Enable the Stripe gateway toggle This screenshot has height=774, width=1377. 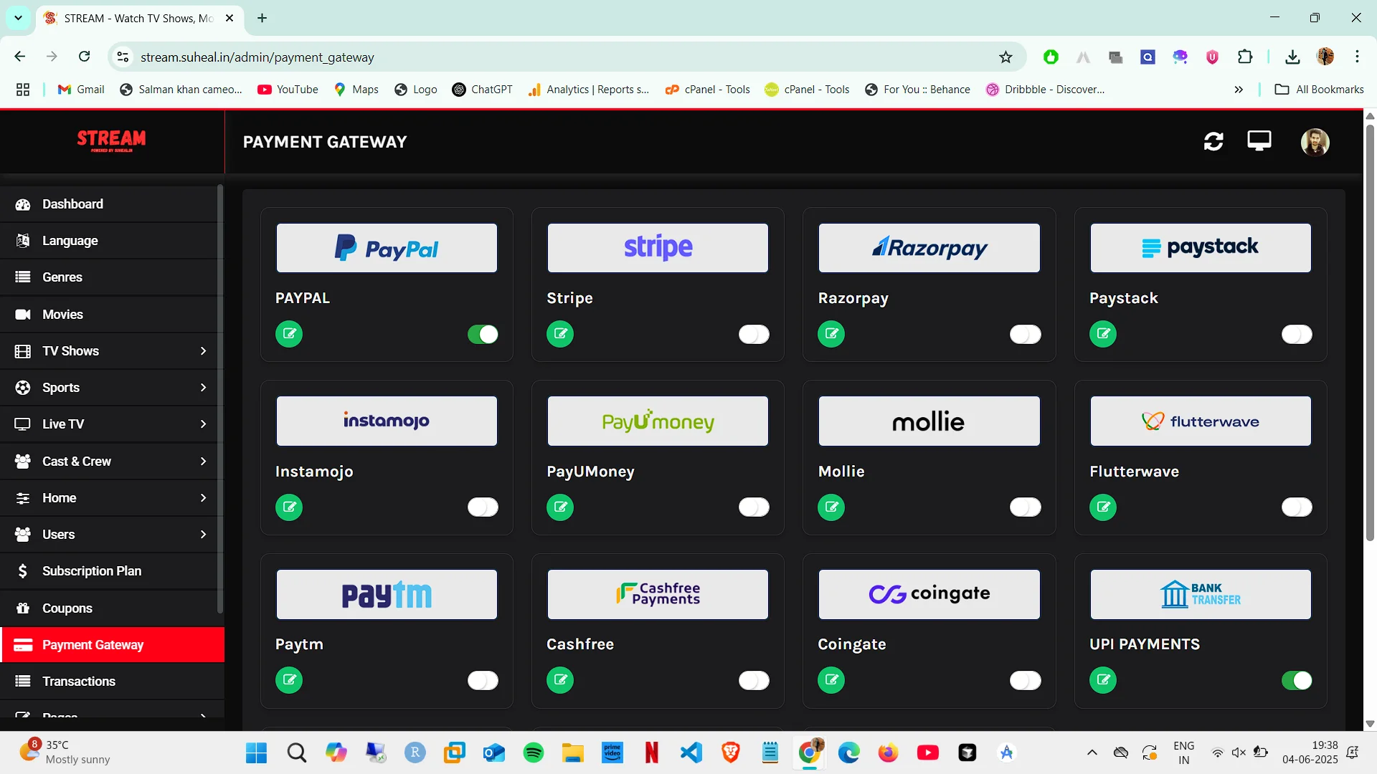click(x=754, y=335)
